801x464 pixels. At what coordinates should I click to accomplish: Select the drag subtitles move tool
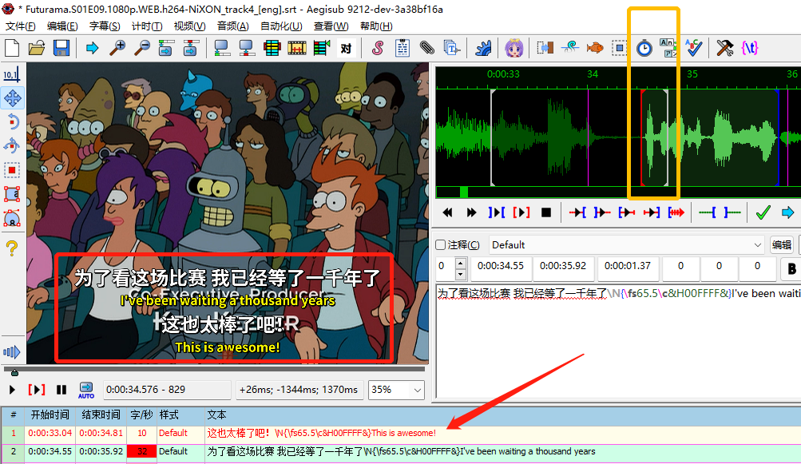click(12, 99)
